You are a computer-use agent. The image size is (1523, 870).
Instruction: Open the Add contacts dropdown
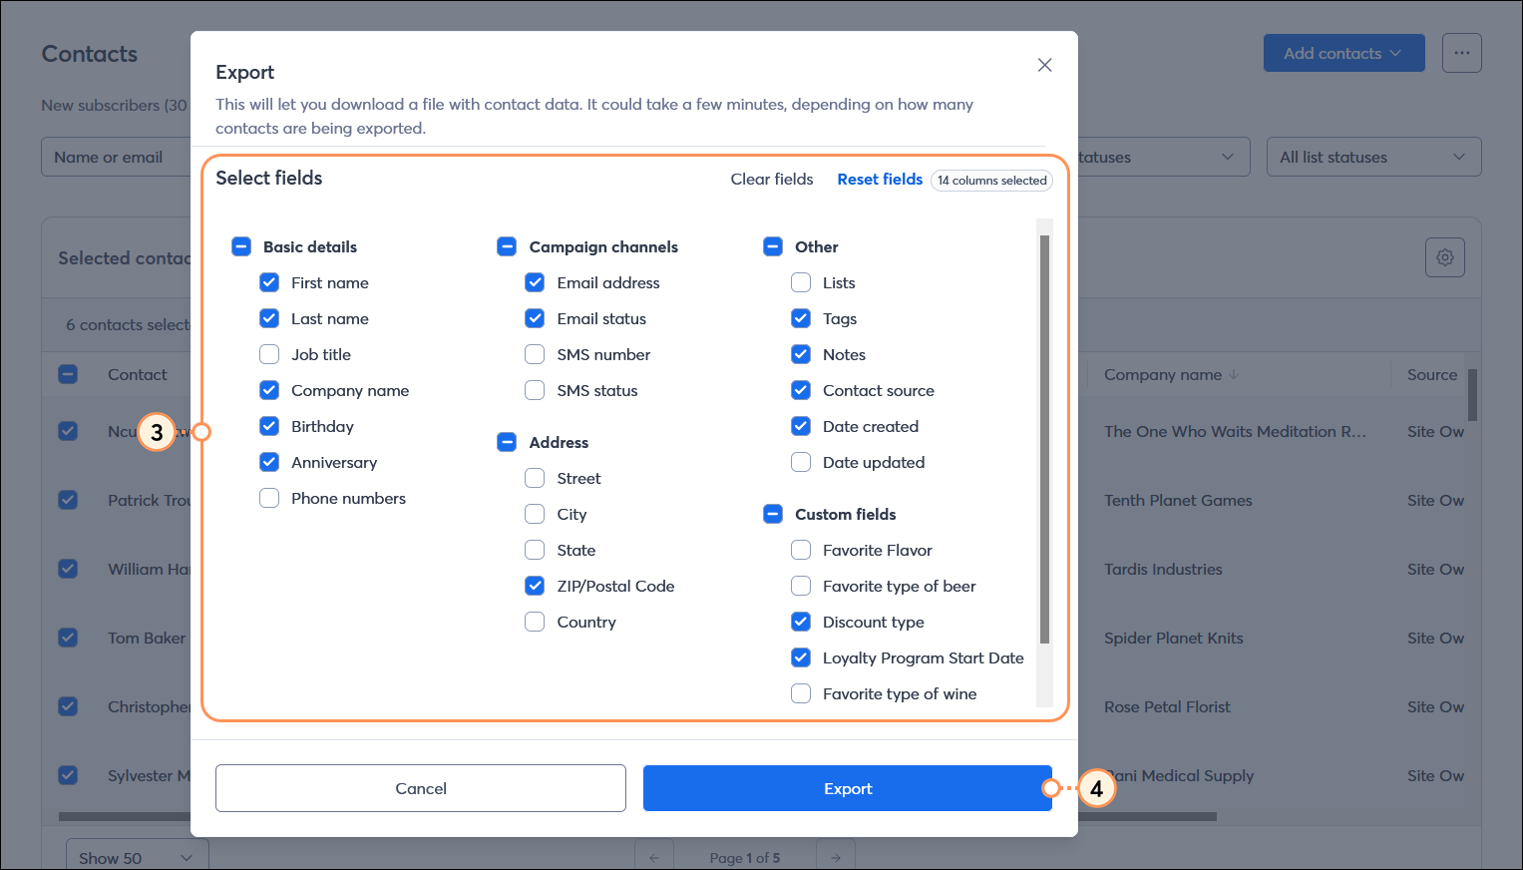coord(1342,54)
